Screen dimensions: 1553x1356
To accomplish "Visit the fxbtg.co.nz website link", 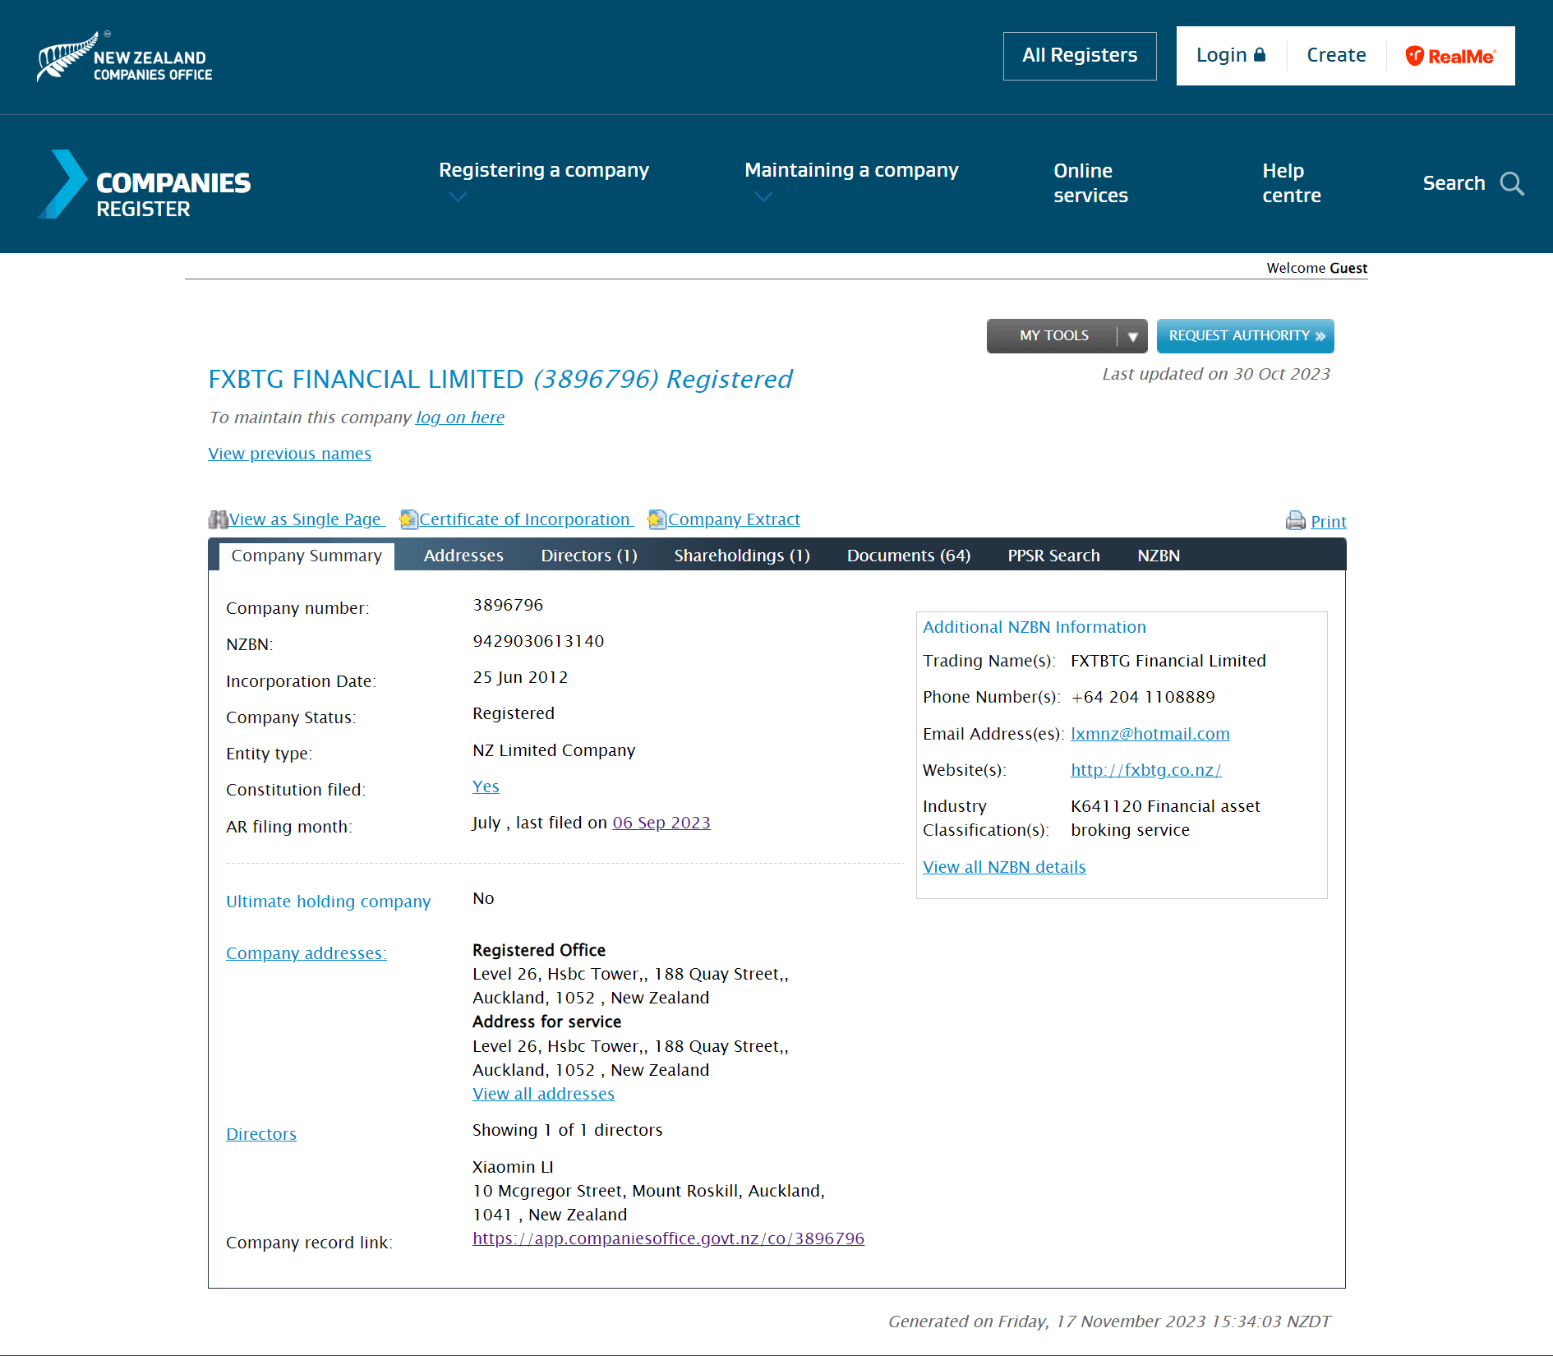I will [1146, 770].
